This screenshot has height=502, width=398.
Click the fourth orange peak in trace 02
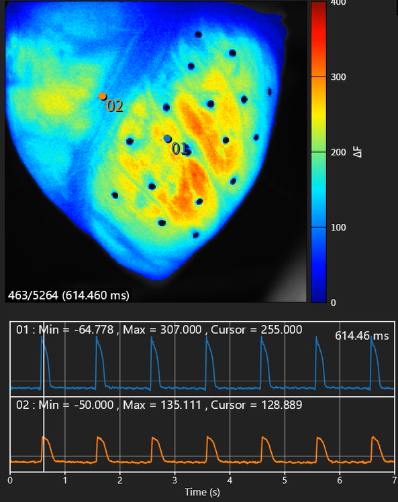(208, 438)
